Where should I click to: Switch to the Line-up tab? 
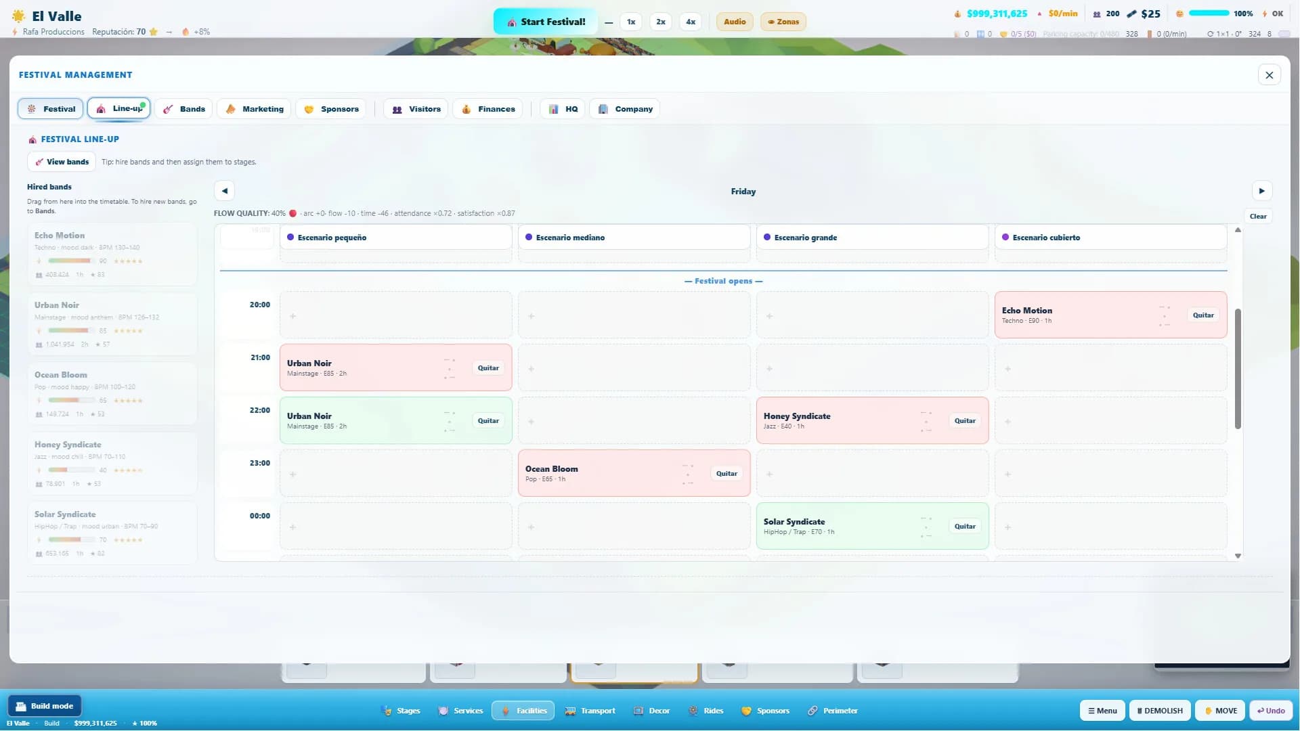(x=118, y=109)
